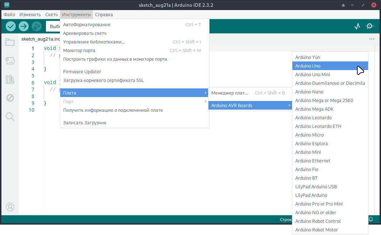Screen dimensions: 381x235
Task: Open the Sketchbook folder icon in sidebar
Action: click(x=10, y=42)
